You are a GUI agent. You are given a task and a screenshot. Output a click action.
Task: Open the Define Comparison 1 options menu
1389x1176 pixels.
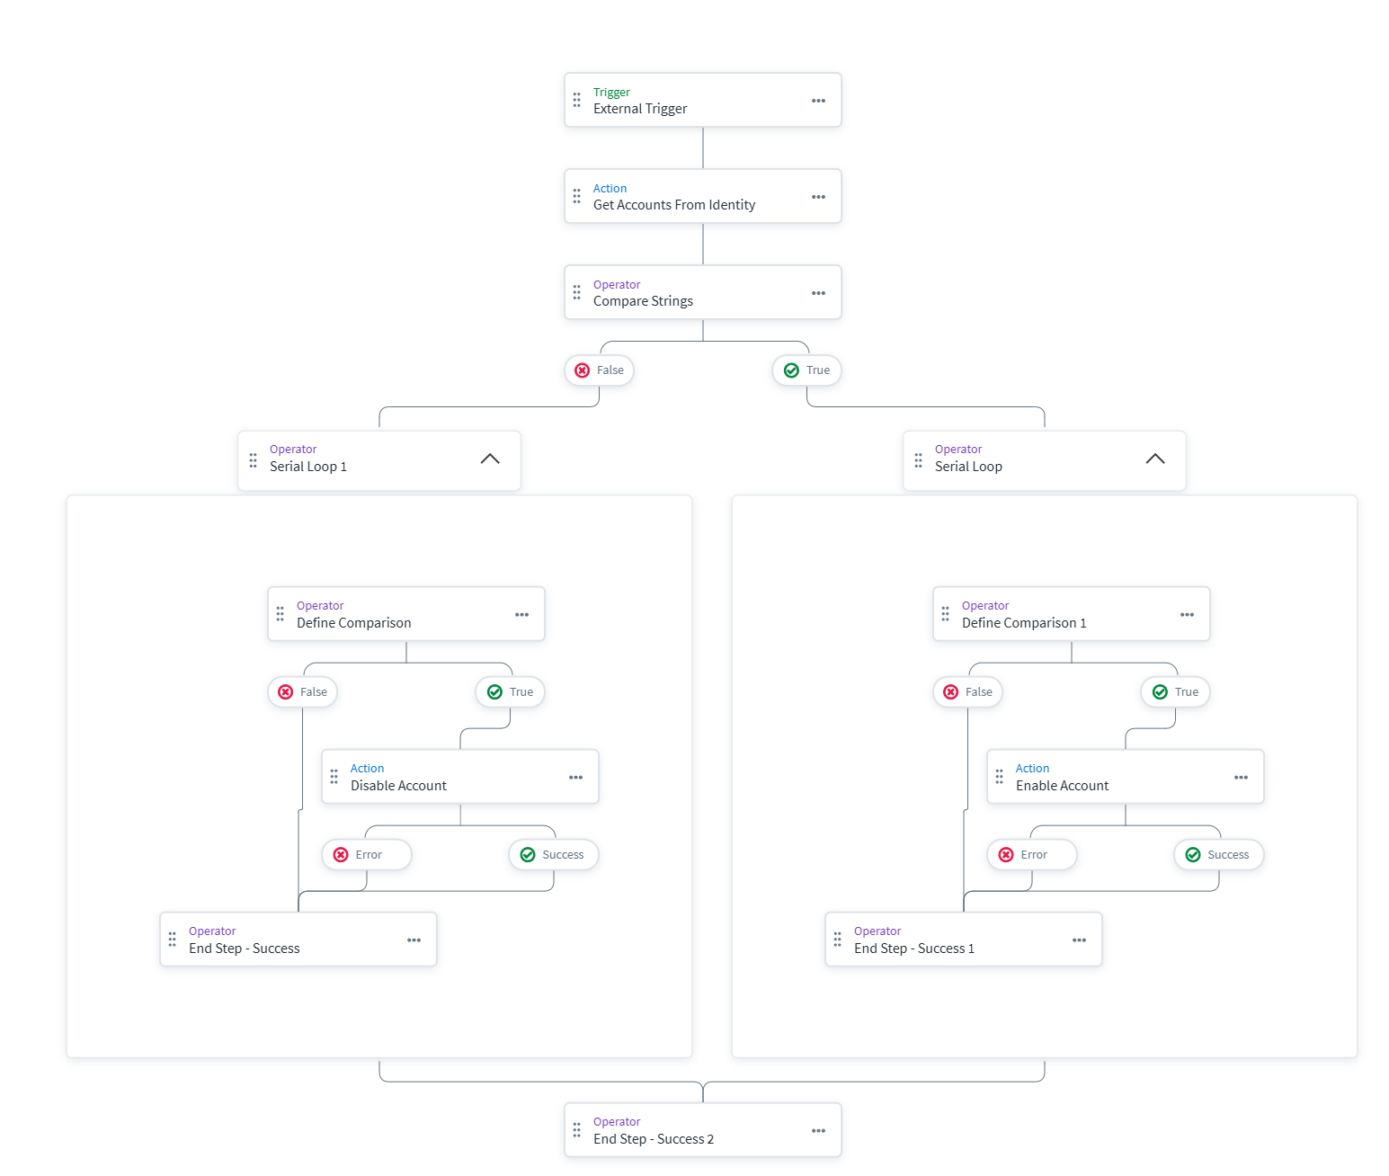pyautogui.click(x=1187, y=615)
